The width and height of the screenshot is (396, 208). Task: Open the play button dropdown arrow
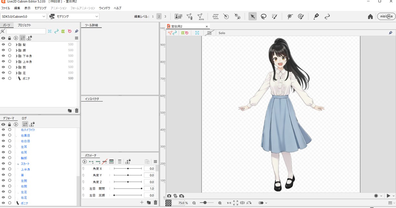point(394,196)
